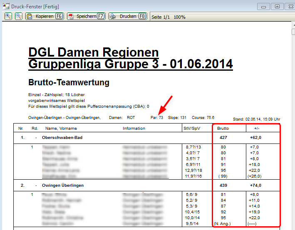Minimize the Druck-Fenster window

263,6
